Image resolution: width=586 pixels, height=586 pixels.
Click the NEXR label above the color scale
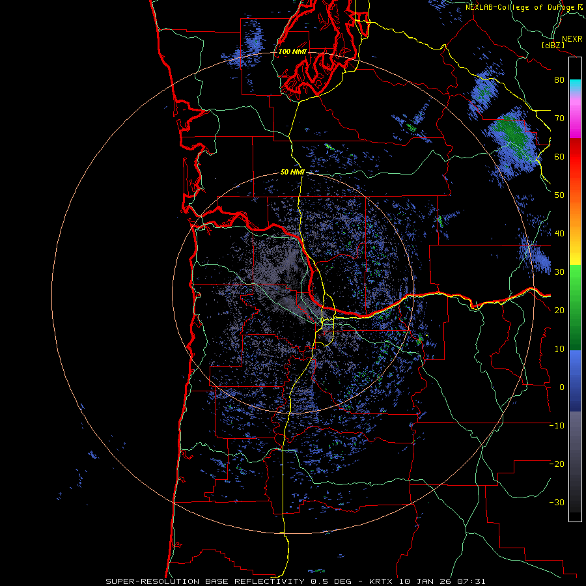pyautogui.click(x=572, y=39)
